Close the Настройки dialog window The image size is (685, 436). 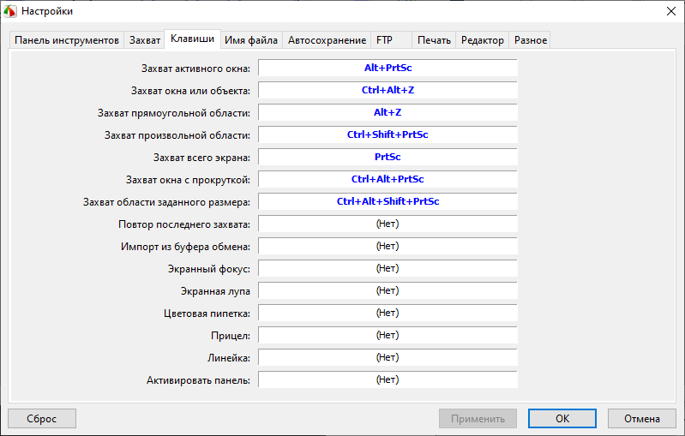pos(670,11)
